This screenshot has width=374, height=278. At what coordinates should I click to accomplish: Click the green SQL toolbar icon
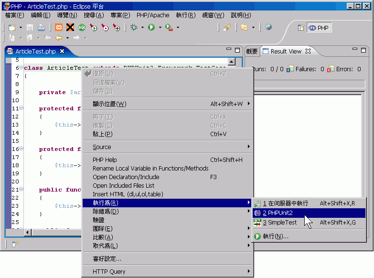(x=82, y=27)
